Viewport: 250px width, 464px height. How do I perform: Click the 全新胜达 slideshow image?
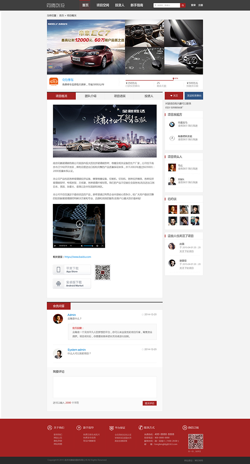pyautogui.click(x=105, y=131)
